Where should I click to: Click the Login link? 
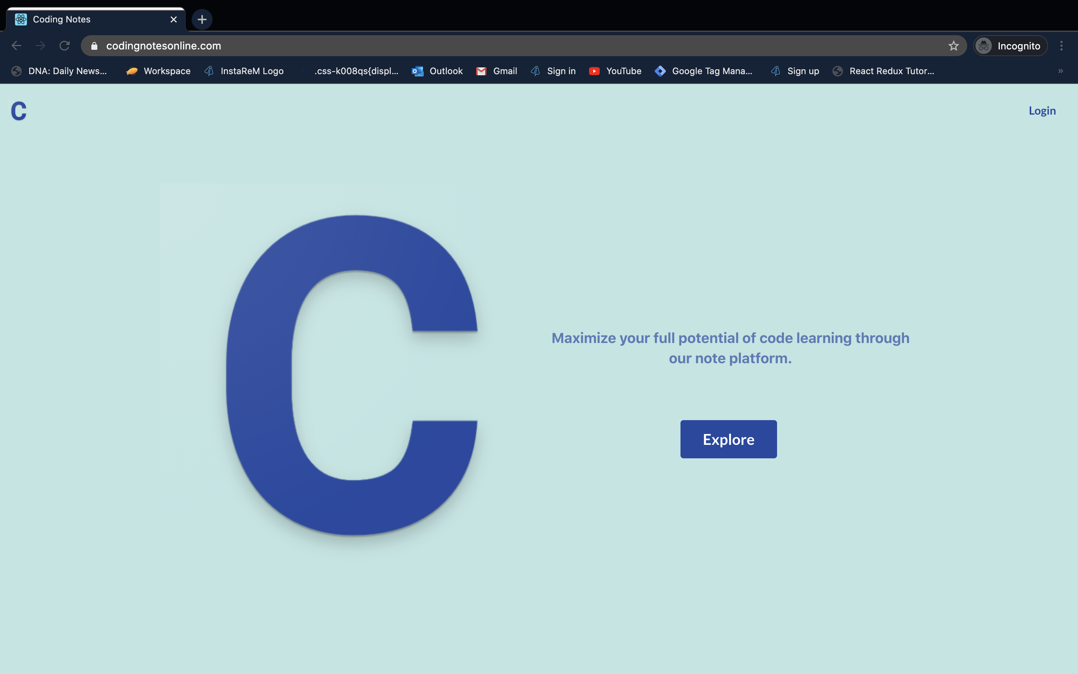click(1042, 111)
